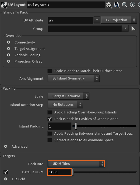This screenshot has height=185, width=140.
Task: Click the Default UDIM value field
Action: (x=60, y=172)
